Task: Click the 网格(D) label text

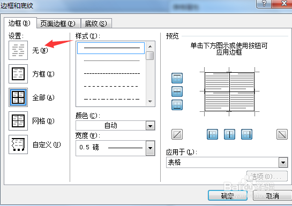Action: point(43,121)
